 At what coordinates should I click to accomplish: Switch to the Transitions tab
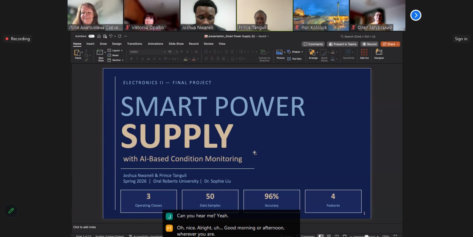click(135, 44)
